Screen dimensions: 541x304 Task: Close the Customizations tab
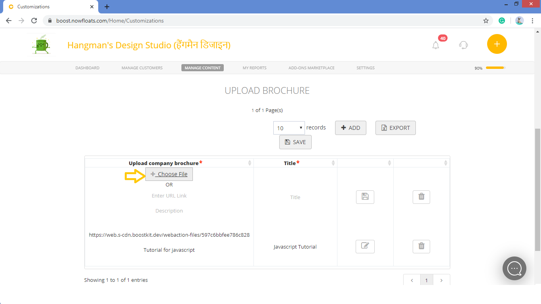pyautogui.click(x=92, y=7)
